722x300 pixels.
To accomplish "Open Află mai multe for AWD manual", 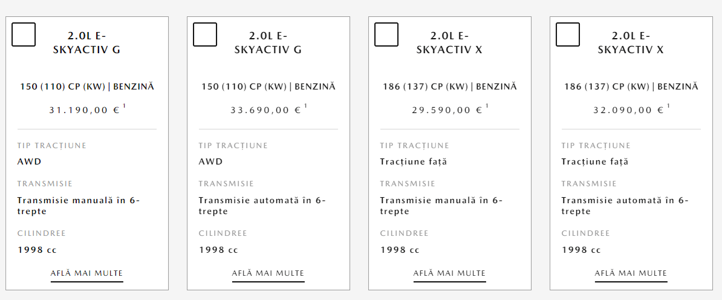I will click(87, 273).
